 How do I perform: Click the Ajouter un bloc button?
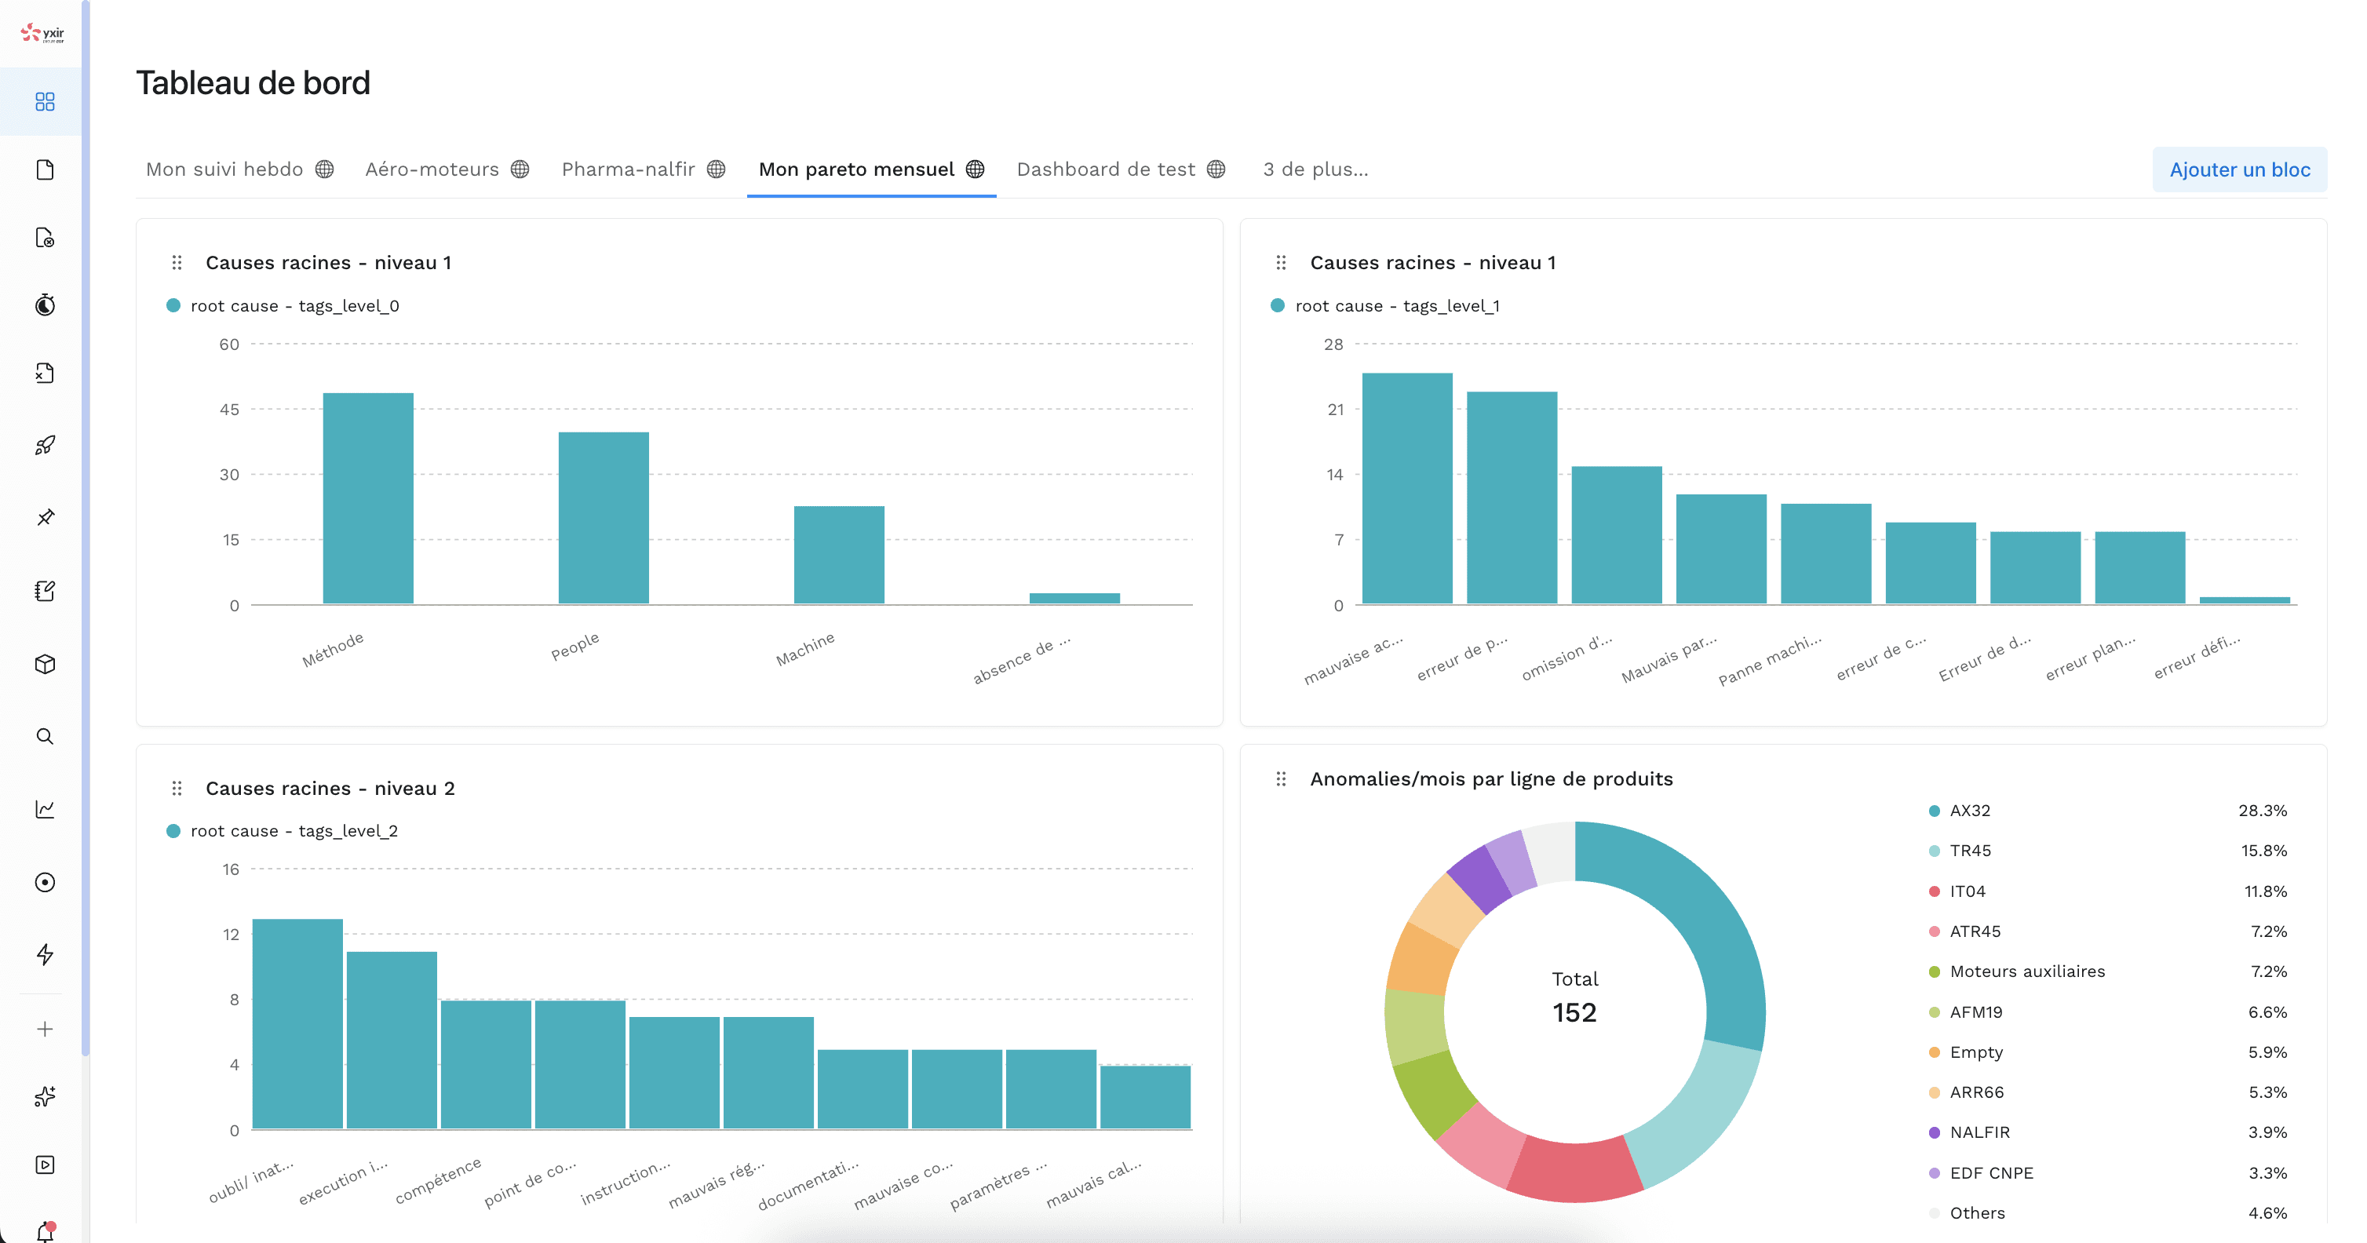[x=2238, y=170]
